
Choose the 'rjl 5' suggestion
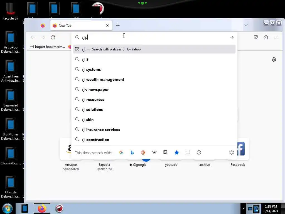[x=154, y=60]
